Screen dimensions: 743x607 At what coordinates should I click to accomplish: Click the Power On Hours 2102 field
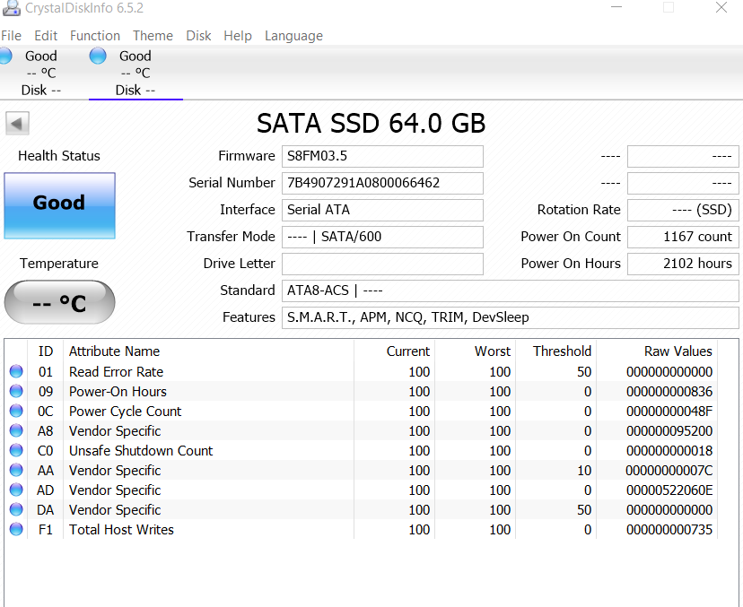[x=683, y=264]
